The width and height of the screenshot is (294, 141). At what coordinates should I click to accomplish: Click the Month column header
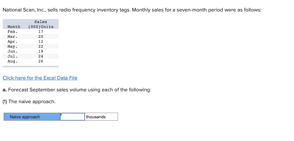(x=14, y=27)
